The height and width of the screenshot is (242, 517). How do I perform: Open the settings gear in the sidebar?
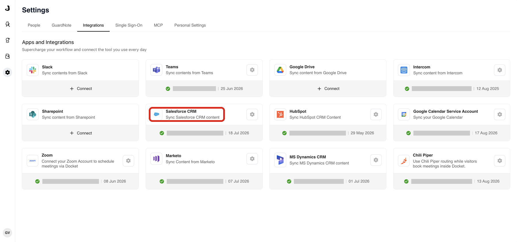[7, 72]
